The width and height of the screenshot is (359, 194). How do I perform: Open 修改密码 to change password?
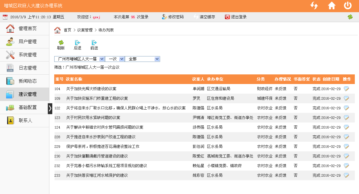point(173,17)
